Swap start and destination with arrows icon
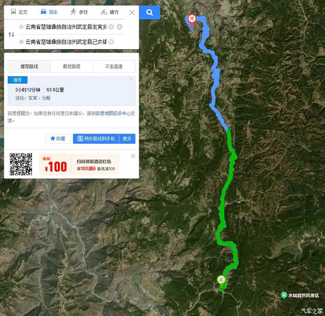The height and width of the screenshot is (316, 325). pyautogui.click(x=12, y=34)
